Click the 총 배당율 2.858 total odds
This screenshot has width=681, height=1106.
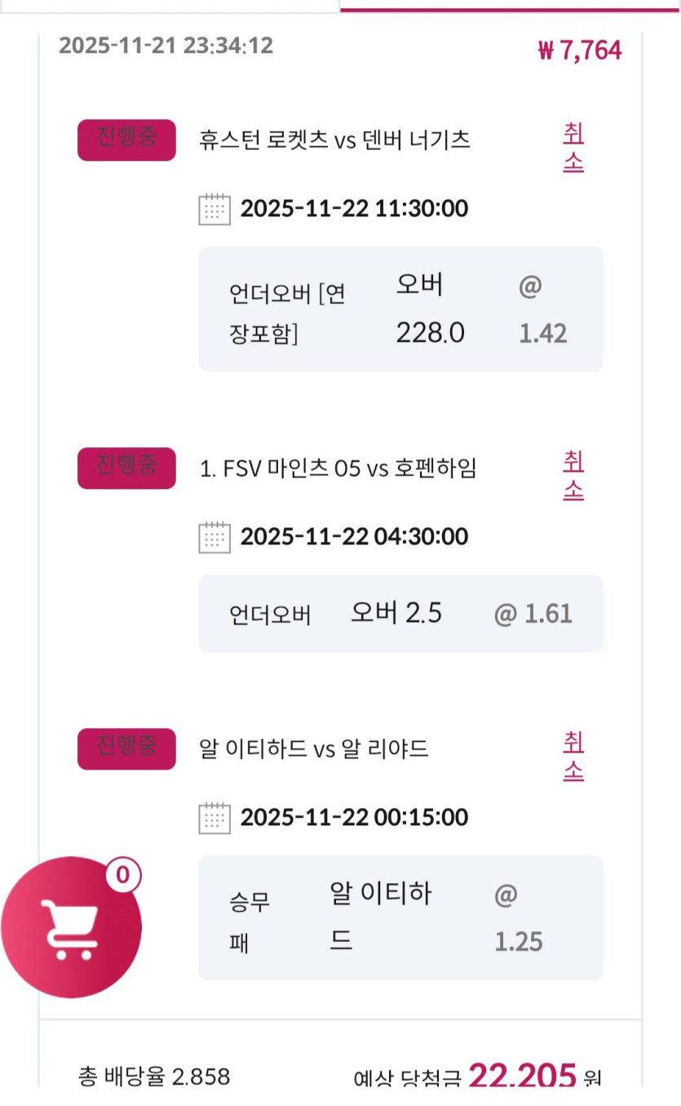coord(154,1077)
